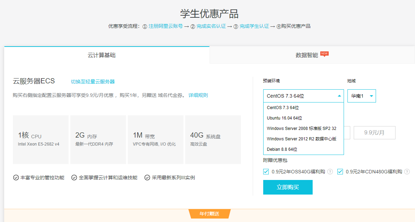Uncheck 0.9元2年CDN480G福利购 checkbox

340,172
